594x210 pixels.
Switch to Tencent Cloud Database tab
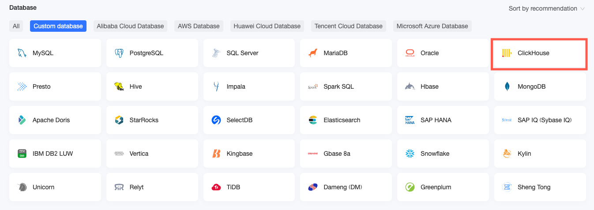tap(349, 26)
